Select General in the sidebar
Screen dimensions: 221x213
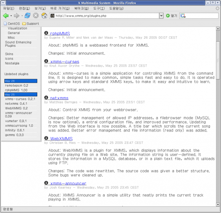point(14,33)
